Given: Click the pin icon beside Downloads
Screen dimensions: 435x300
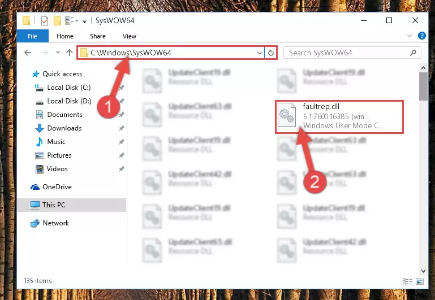Looking at the screenshot, I should pos(121,128).
